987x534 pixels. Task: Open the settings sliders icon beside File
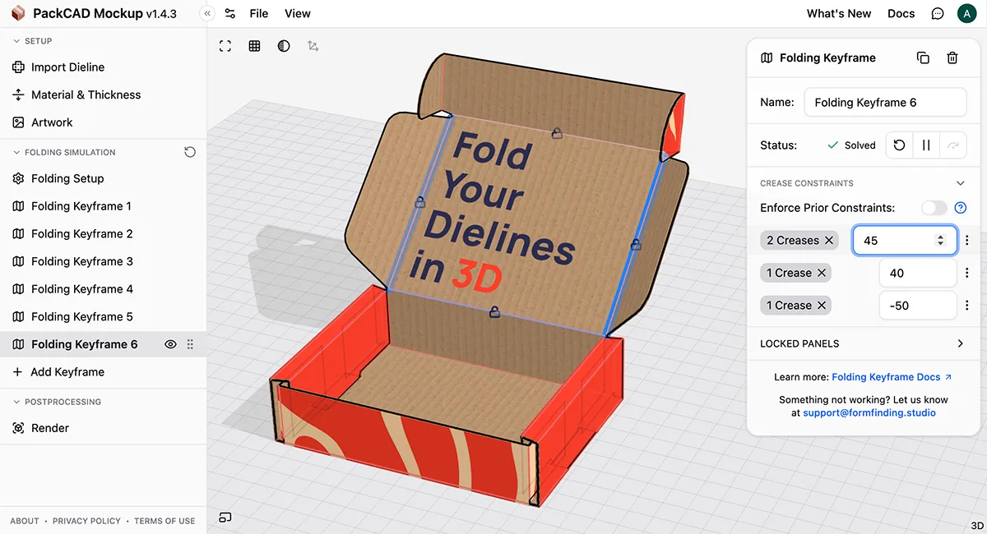click(229, 13)
